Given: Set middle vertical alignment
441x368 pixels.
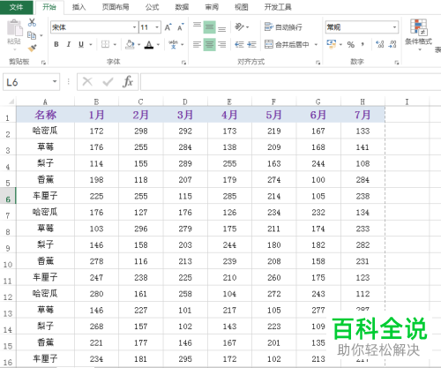Looking at the screenshot, I should pos(209,27).
